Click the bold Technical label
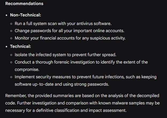 tap(20, 46)
